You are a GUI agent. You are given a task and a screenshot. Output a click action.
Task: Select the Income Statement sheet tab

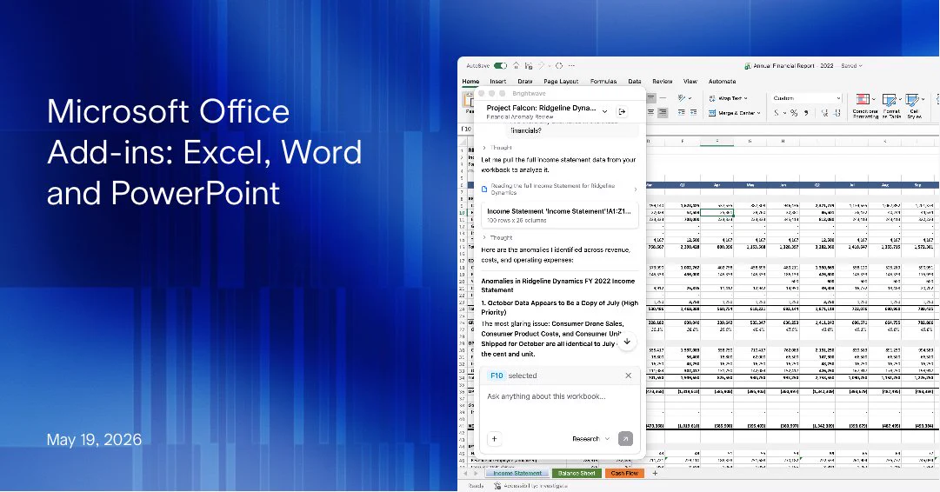click(x=517, y=474)
